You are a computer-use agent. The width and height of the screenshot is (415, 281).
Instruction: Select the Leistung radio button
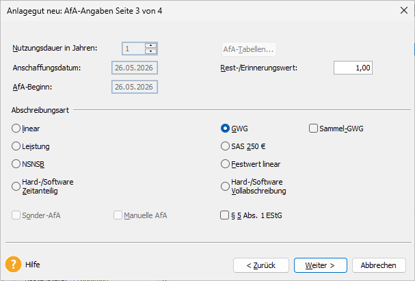(16, 146)
